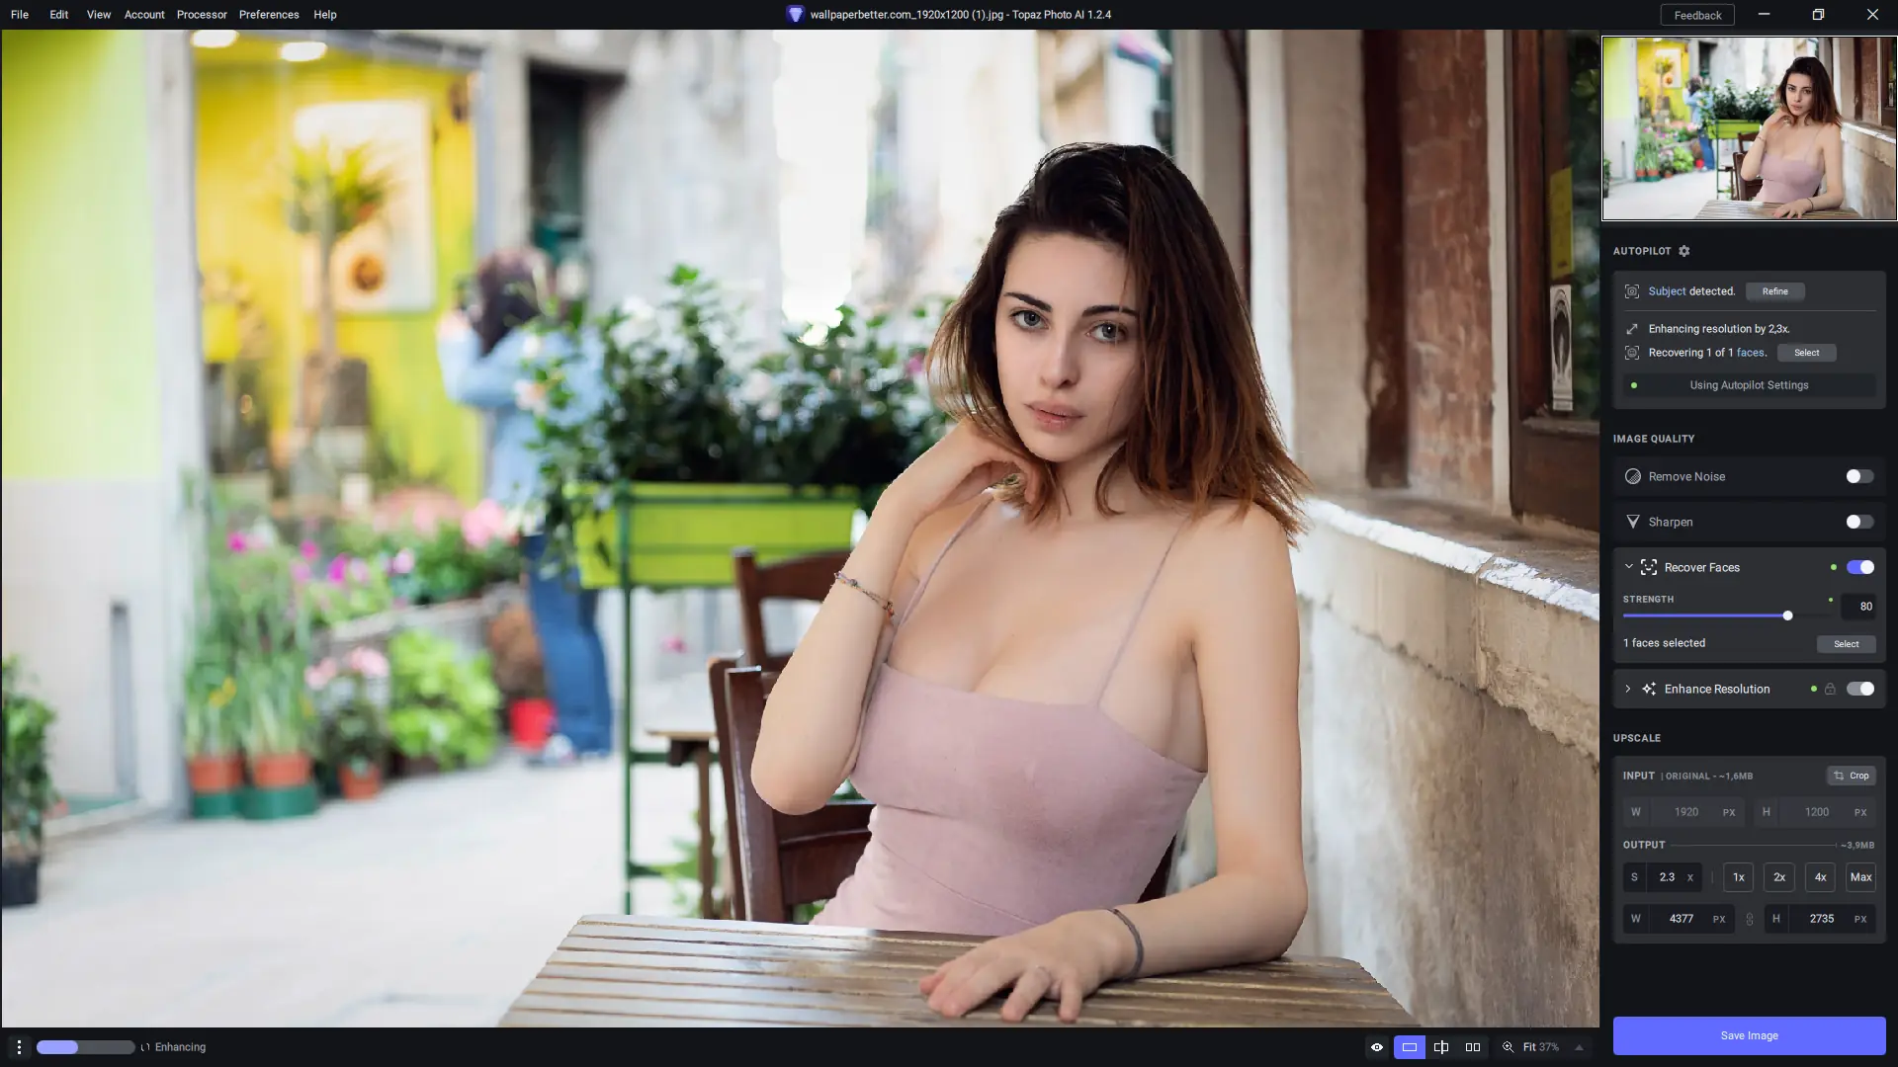The width and height of the screenshot is (1898, 1067).
Task: Collapse the Recover Faces section
Action: [1628, 567]
